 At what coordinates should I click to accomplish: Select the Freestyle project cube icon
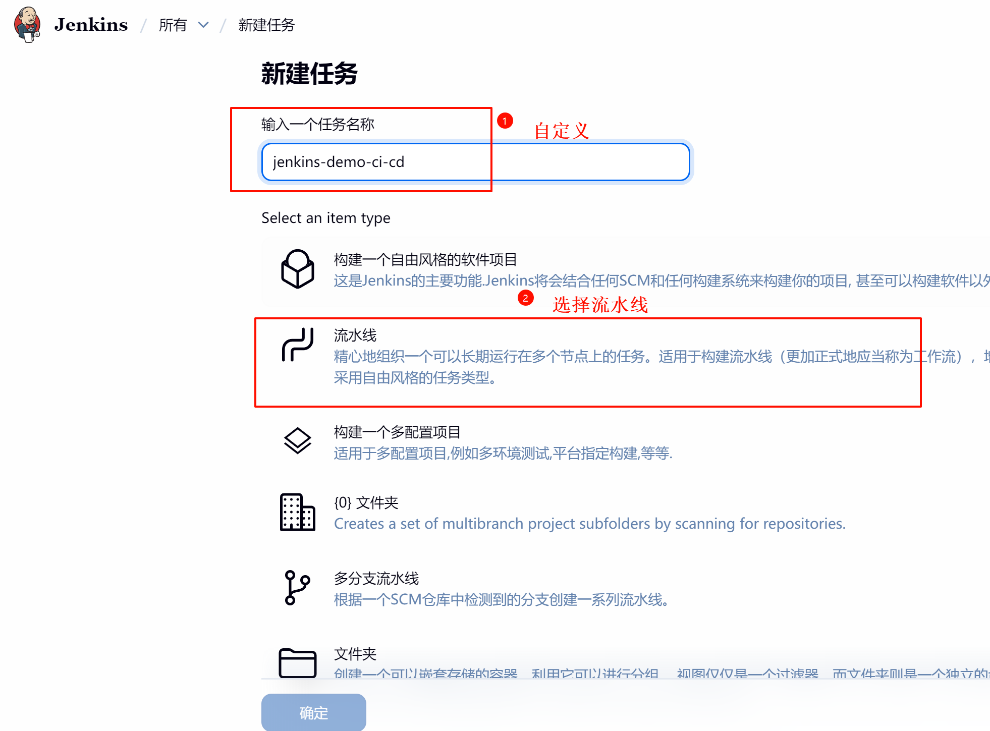tap(297, 269)
